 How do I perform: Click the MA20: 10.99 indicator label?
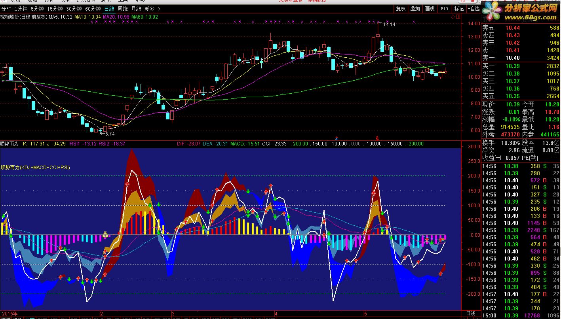pyautogui.click(x=116, y=17)
